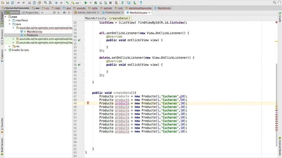The image size is (282, 158).
Task: Click the MainActivity breadcrumb in navigation bar
Action: 163,8
